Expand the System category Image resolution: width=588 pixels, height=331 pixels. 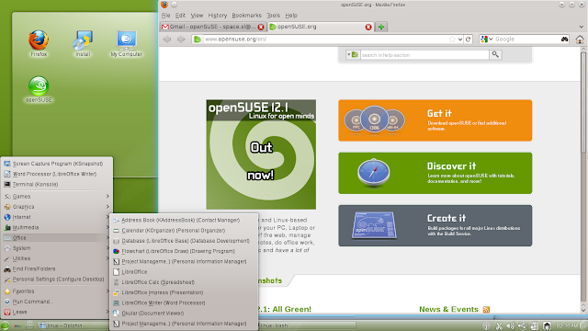coord(57,248)
